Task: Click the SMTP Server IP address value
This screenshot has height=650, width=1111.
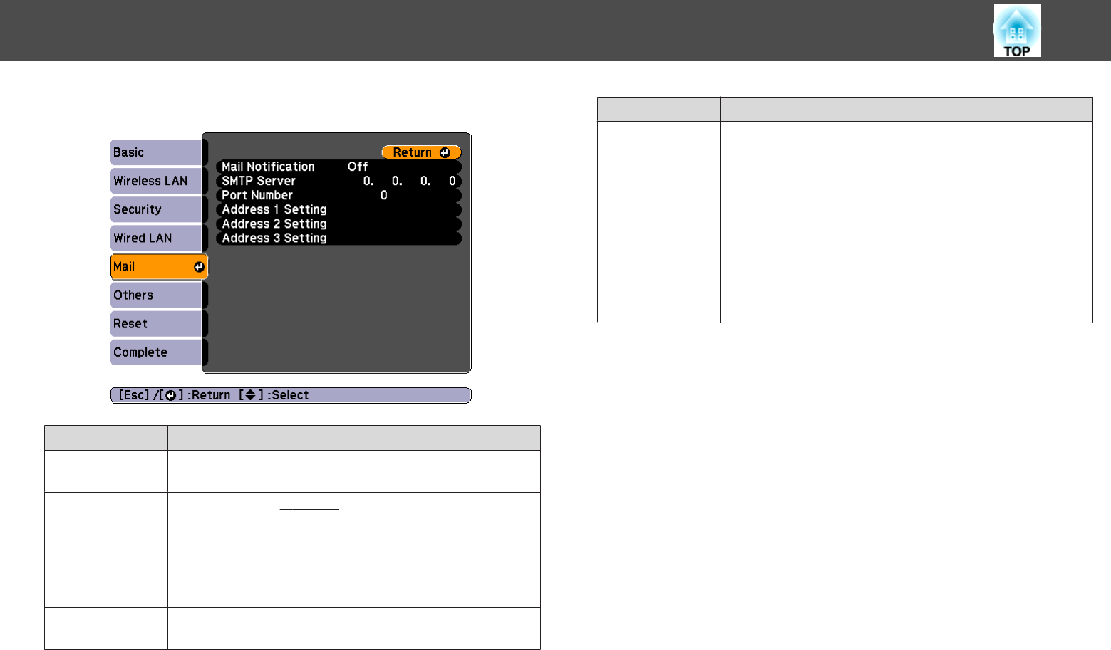Action: [x=410, y=181]
